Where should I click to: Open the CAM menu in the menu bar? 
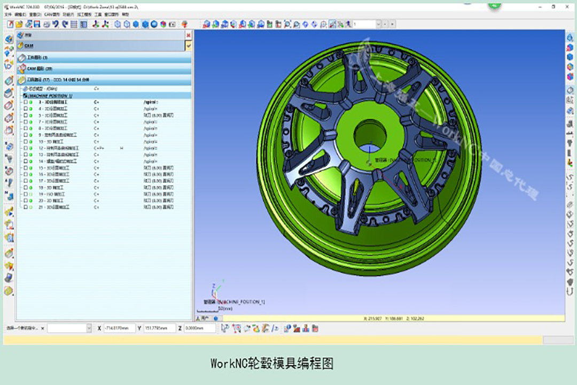tap(52, 14)
